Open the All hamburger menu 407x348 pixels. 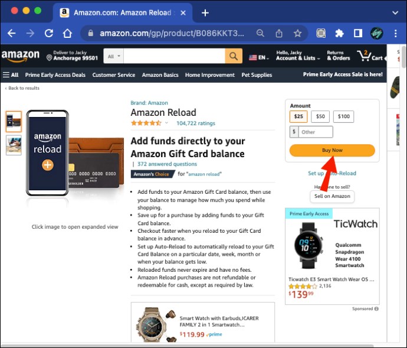pos(11,75)
